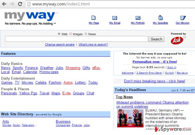
Task: Click What's new in search link
Action: (93, 44)
